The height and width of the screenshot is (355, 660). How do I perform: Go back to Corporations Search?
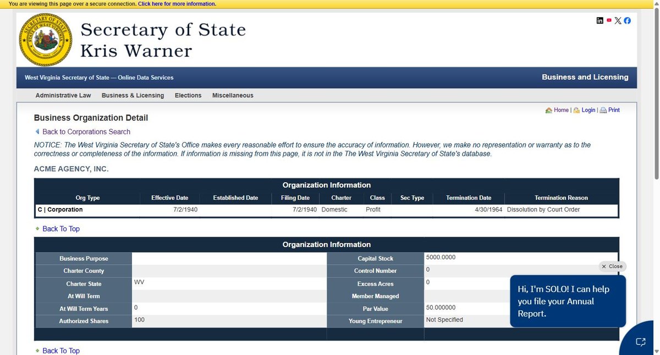point(86,132)
